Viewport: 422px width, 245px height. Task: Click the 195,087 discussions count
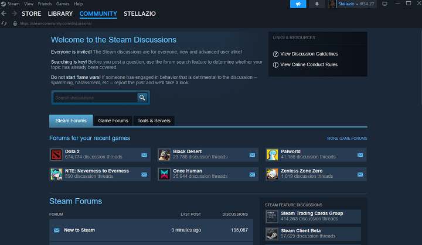(239, 230)
